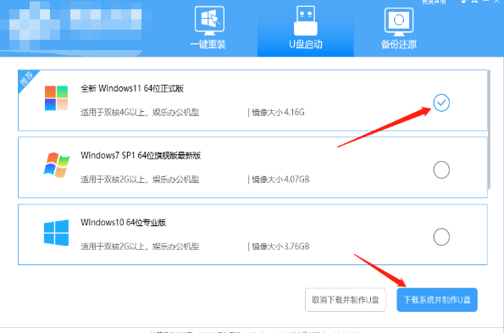Click the Windows 10 blue logo
Screen dimensions: 504x333
(x=56, y=232)
